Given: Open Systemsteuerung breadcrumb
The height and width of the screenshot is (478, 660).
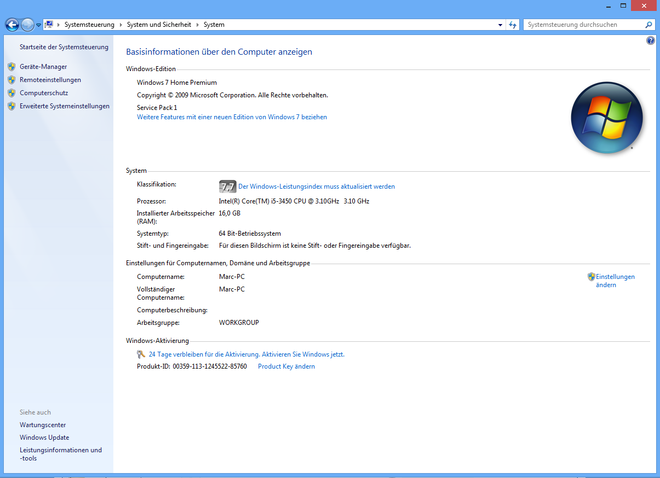Looking at the screenshot, I should click(x=89, y=25).
